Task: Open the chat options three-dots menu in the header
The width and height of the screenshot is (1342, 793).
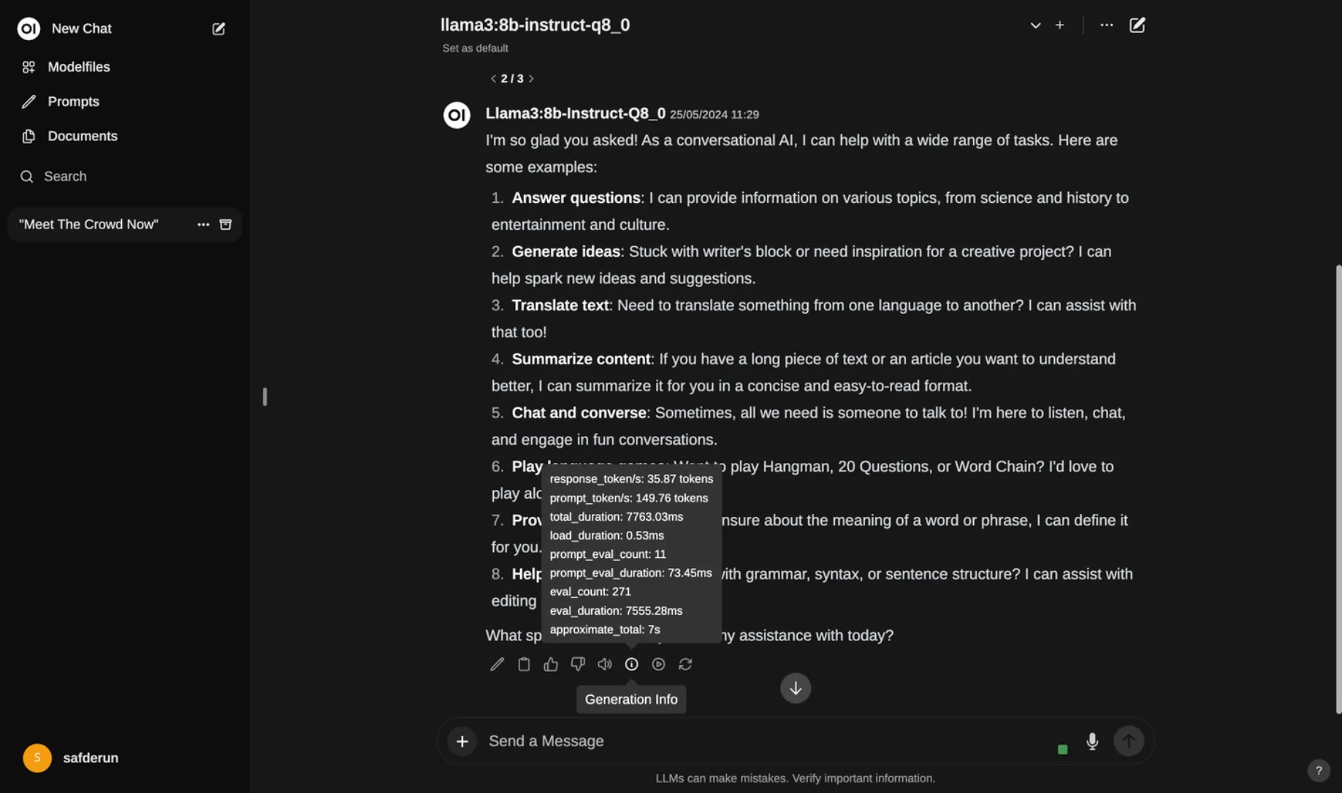Action: click(x=1107, y=25)
